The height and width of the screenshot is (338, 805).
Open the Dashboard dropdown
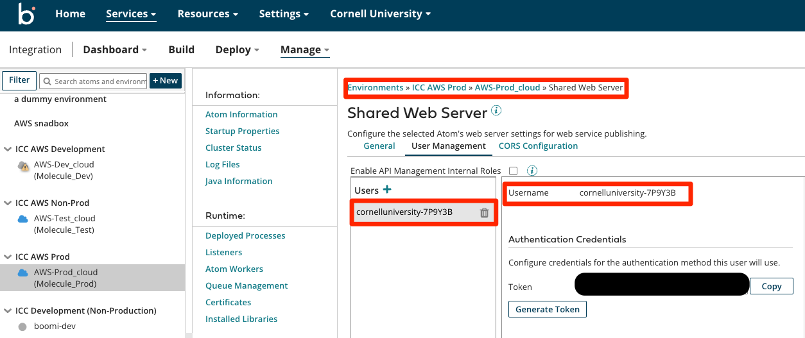(x=115, y=49)
